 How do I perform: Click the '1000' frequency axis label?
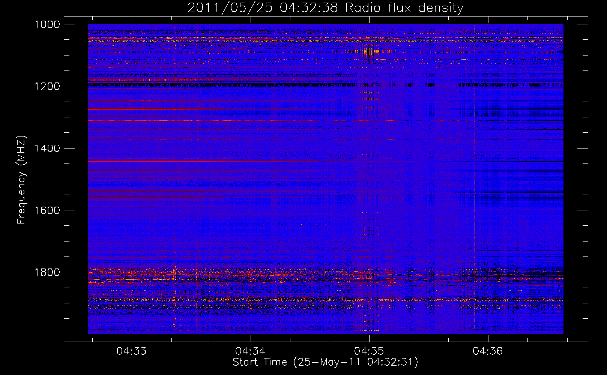47,24
